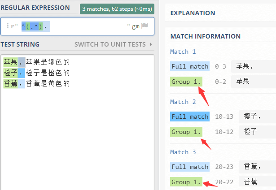Click Match 1 Full match label
This screenshot has height=190, width=276.
190,66
